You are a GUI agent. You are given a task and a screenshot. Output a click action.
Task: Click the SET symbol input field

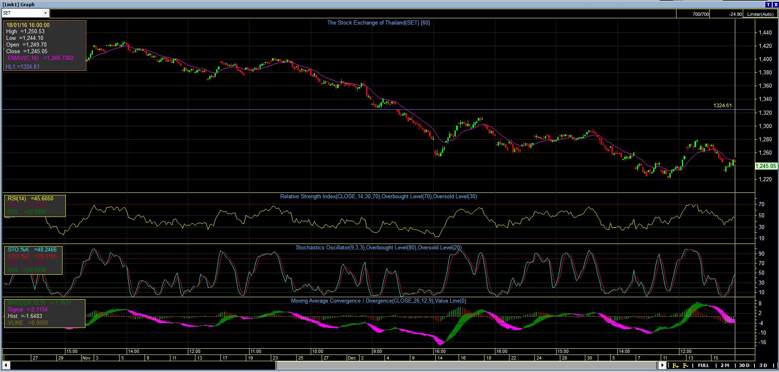(23, 13)
